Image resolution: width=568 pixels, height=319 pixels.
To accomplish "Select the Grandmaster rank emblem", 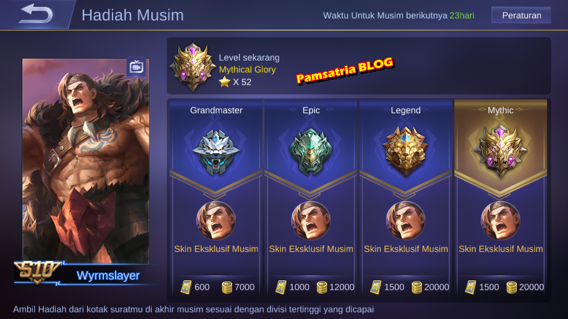I will 216,152.
